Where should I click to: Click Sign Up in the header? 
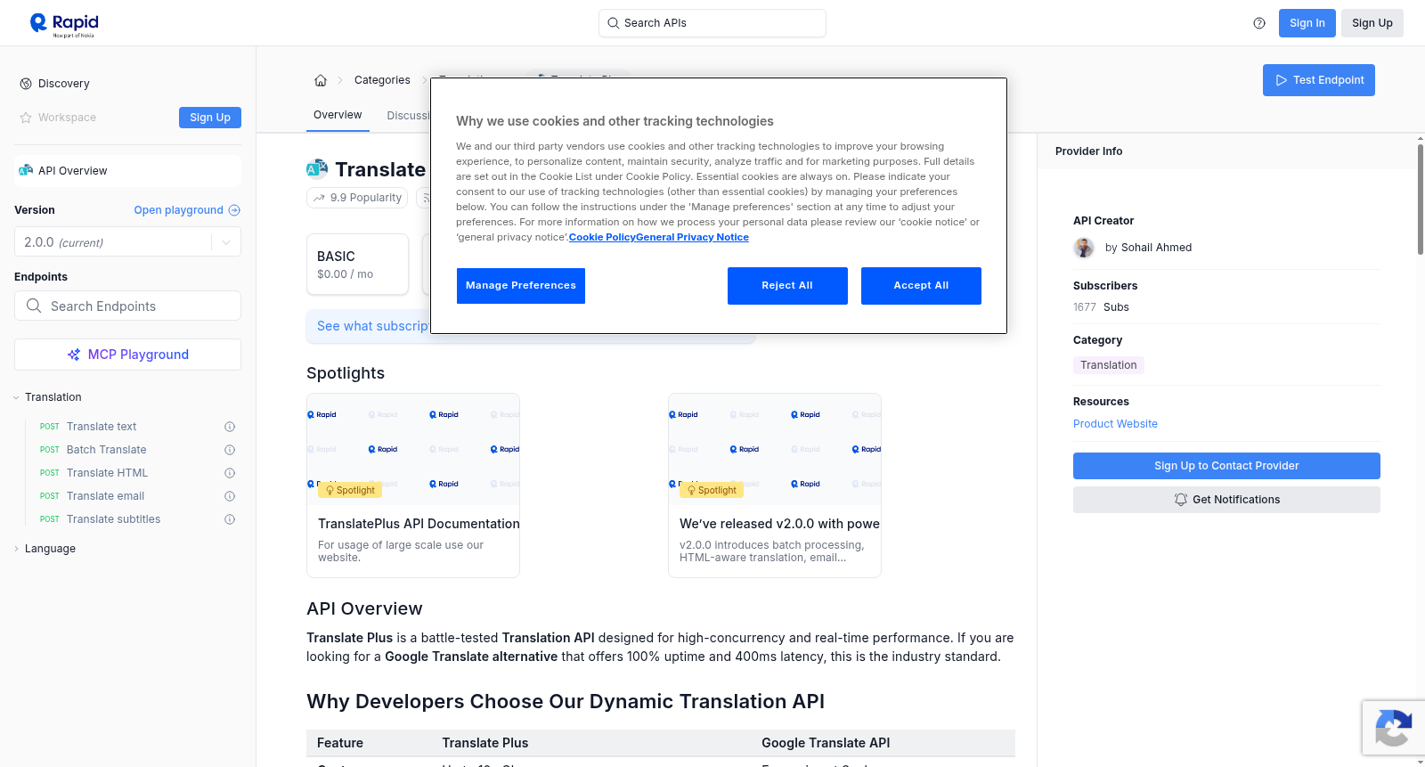point(1372,23)
